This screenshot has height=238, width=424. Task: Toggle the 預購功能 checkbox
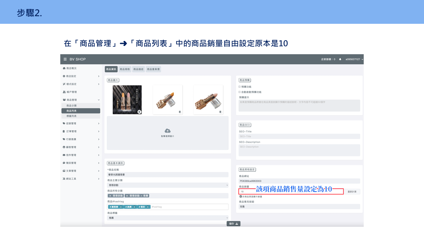[x=240, y=87]
